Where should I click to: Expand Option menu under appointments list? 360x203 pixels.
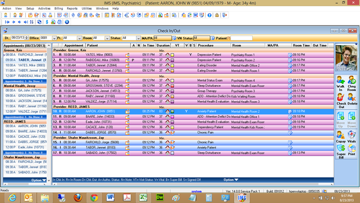tap(39, 180)
